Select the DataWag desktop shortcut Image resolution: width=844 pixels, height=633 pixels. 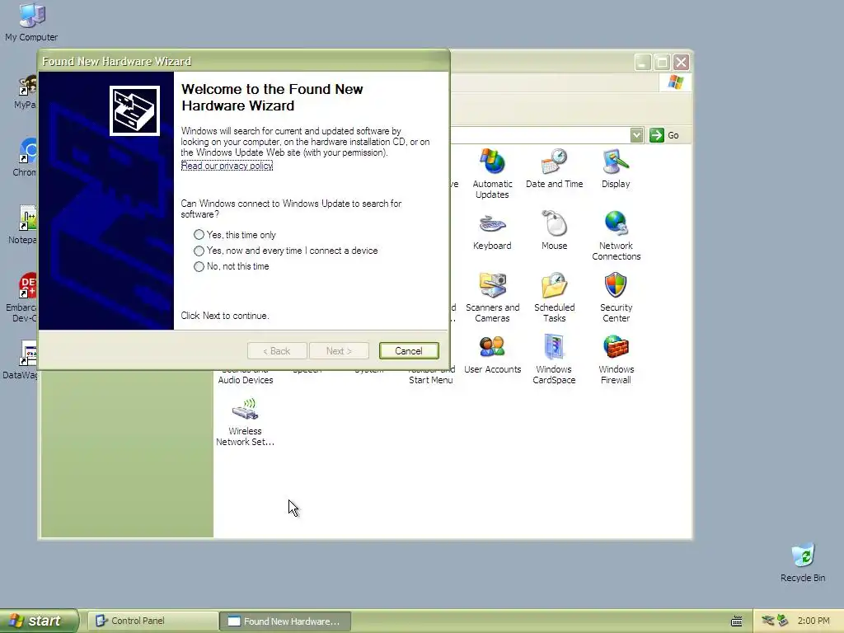click(x=21, y=359)
